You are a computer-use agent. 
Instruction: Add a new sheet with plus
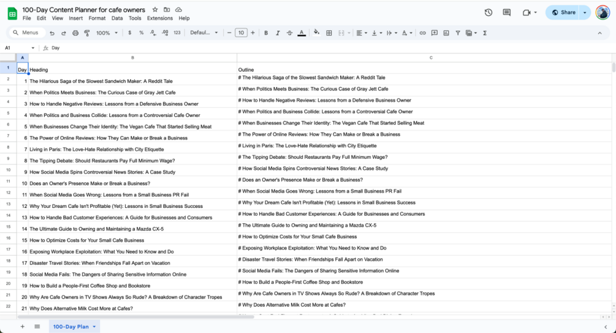coord(23,326)
